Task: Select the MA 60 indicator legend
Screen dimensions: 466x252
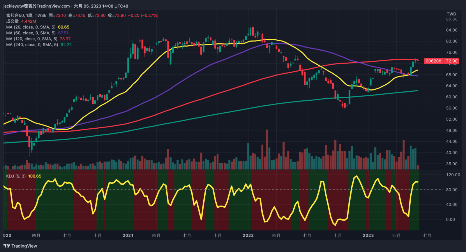Action: (31, 33)
